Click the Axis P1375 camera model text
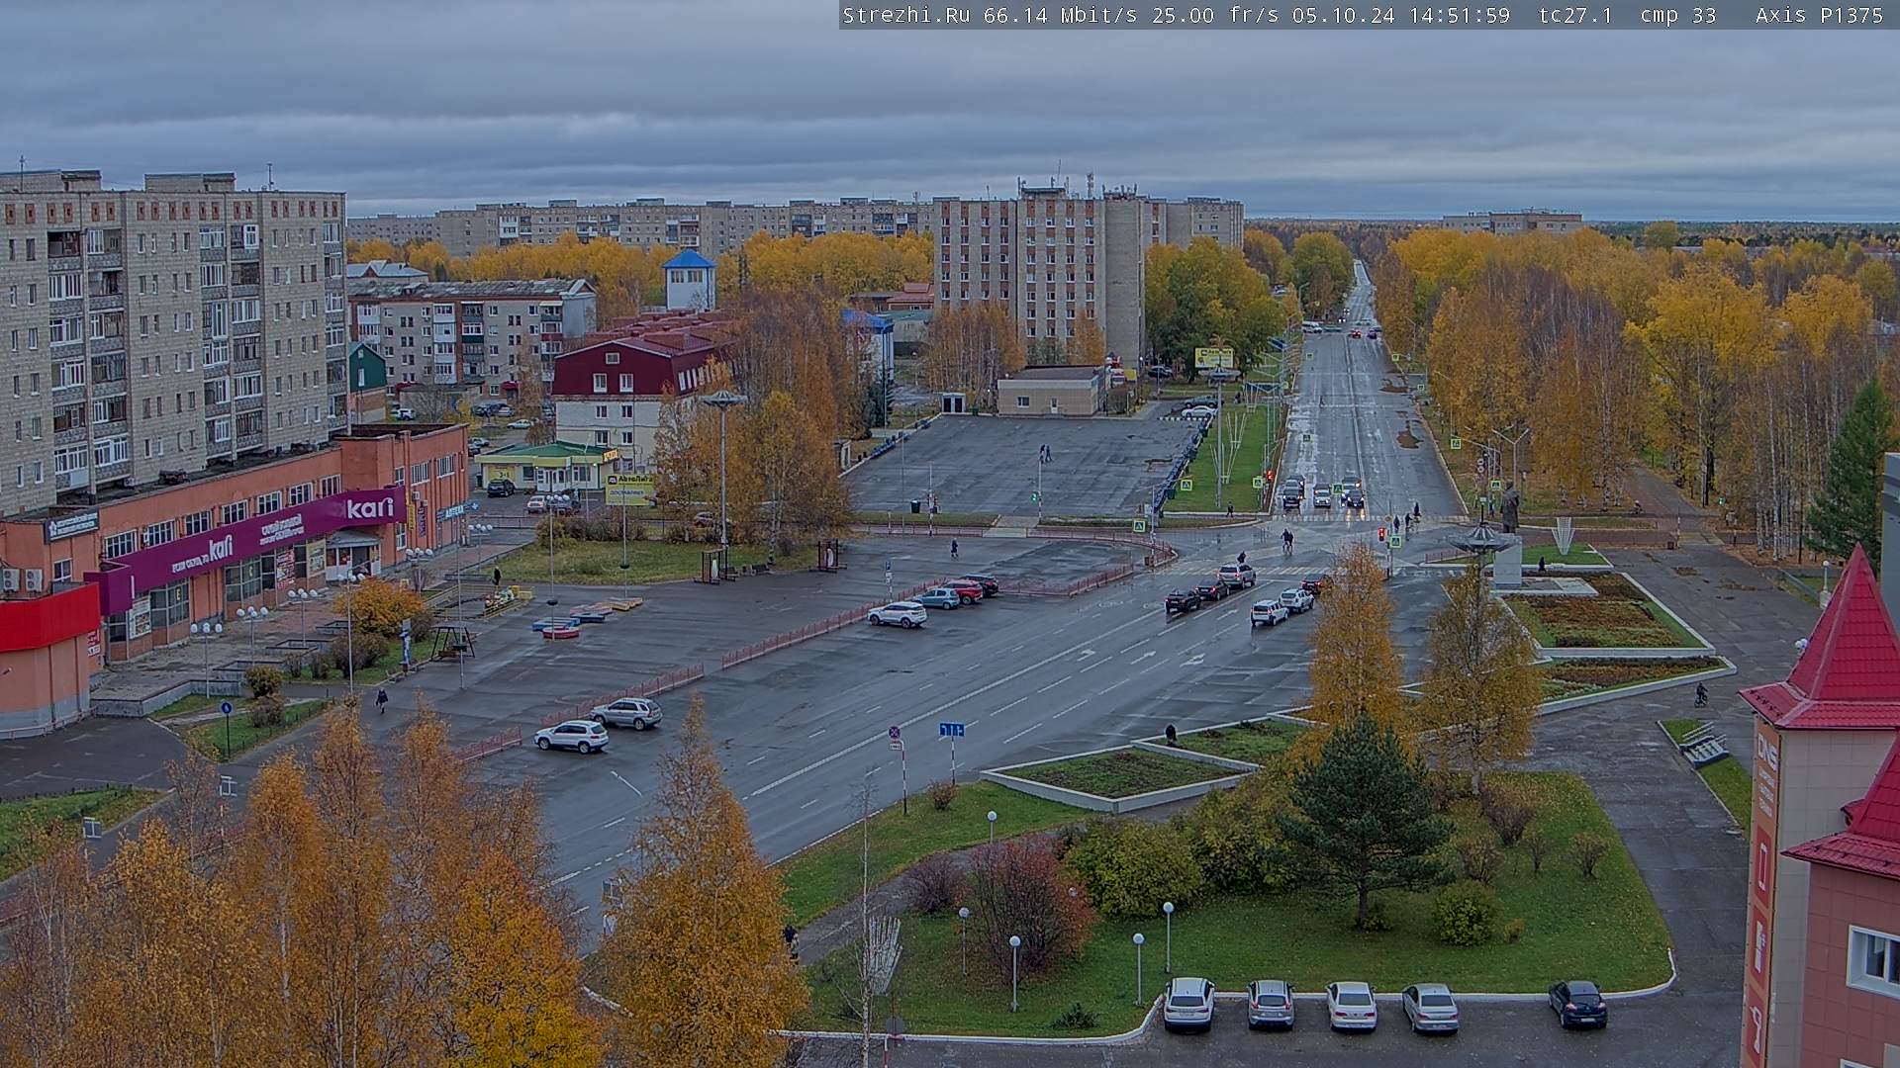This screenshot has width=1900, height=1068. (1819, 15)
